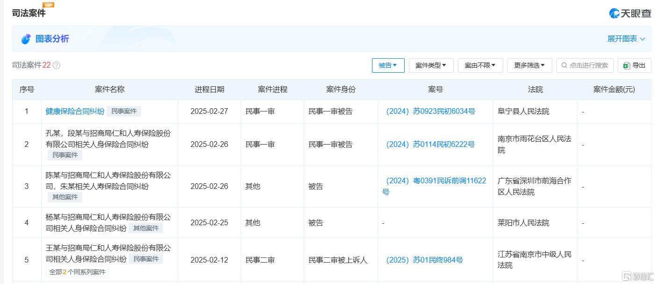Image resolution: width=657 pixels, height=284 pixels.
Task: Click the 案件名称 column header
Action: coord(110,90)
